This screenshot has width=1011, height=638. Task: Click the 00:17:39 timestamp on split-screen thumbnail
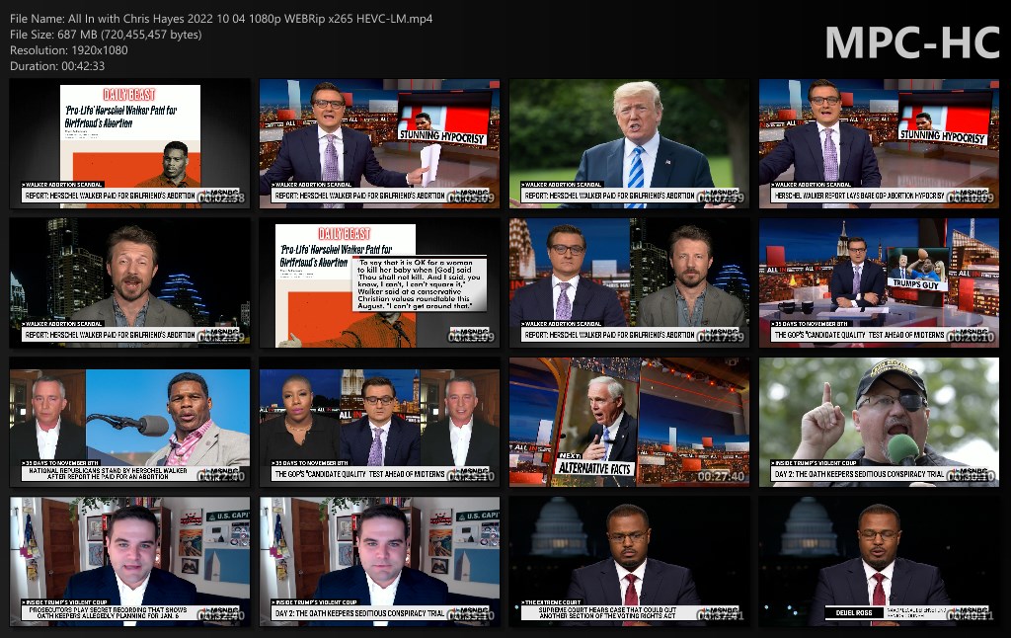tap(720, 337)
